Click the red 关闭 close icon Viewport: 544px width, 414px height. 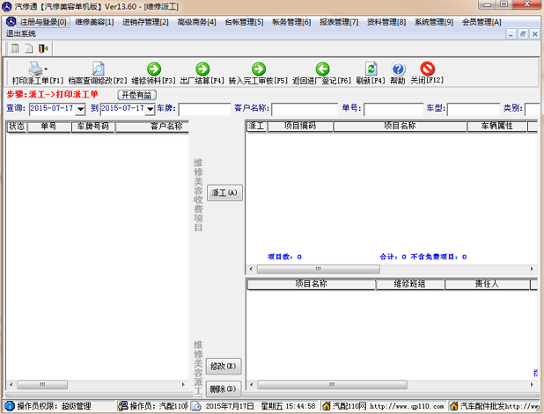[427, 69]
